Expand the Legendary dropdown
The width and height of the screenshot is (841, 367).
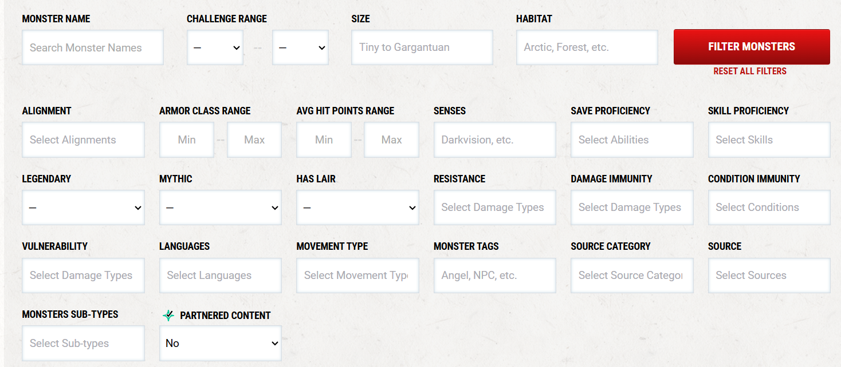click(83, 208)
